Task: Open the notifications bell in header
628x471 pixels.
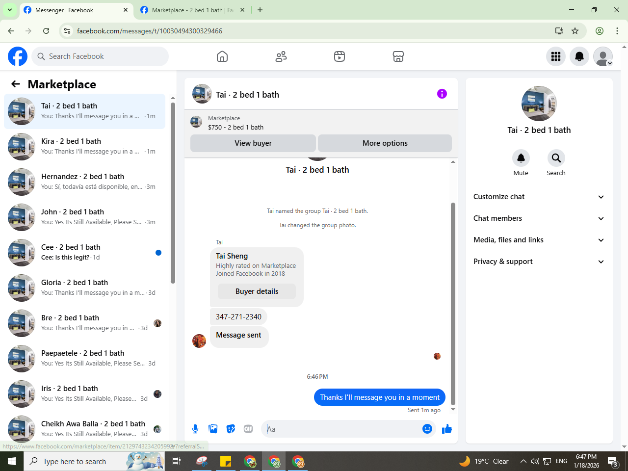Action: 579,56
